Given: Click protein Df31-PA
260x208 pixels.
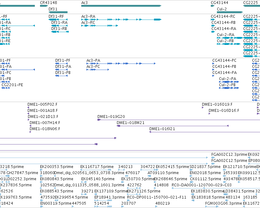Looking at the screenshot, I should point(63,67).
